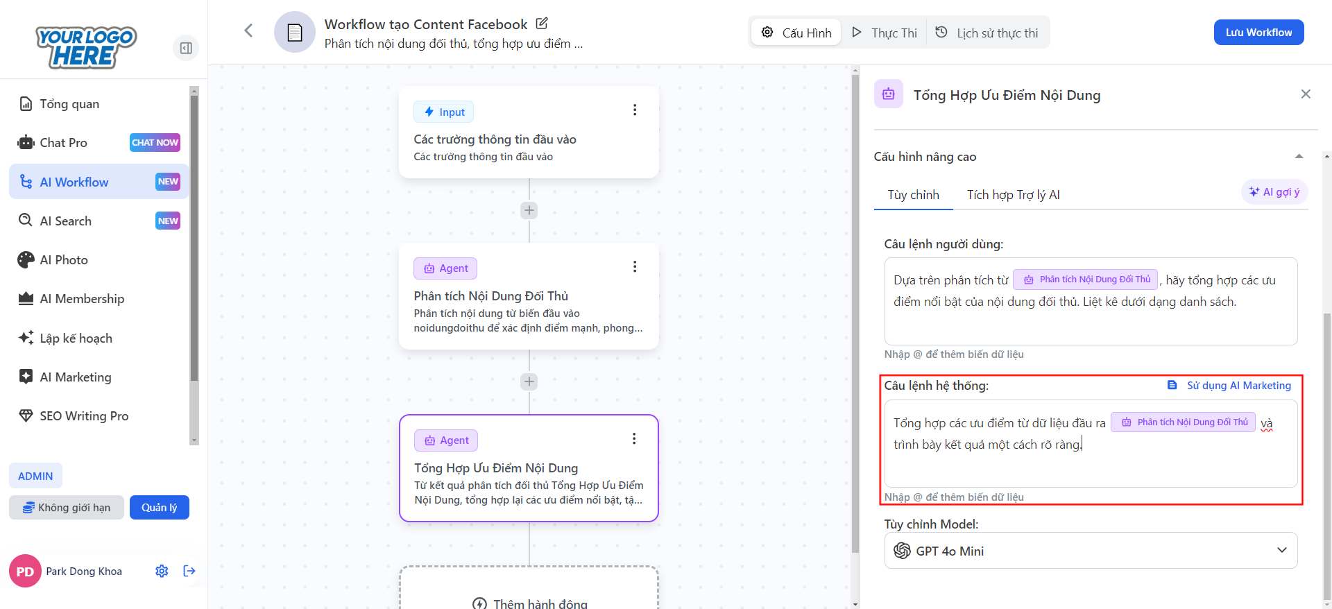Click the settings gear next to Park Dong Khoa
The image size is (1332, 609).
tap(162, 571)
